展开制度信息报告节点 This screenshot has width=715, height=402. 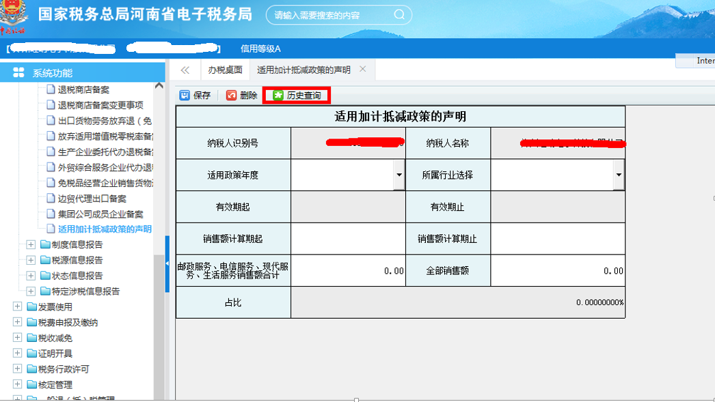[30, 244]
